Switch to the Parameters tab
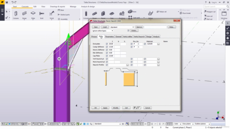The image size is (230, 129). coord(110,37)
